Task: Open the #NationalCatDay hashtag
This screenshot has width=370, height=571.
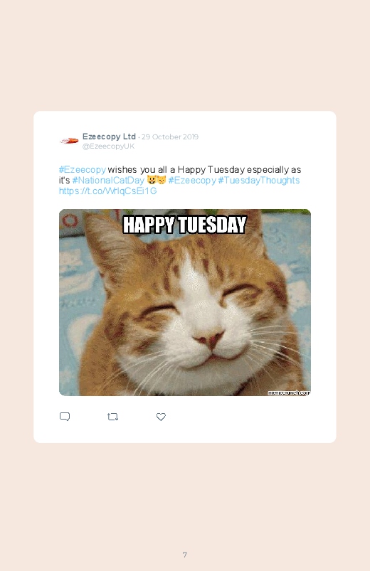Action: click(x=108, y=180)
